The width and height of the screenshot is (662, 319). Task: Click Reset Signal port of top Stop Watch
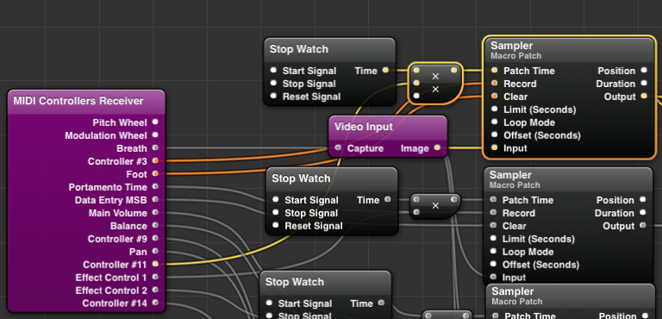click(x=273, y=96)
